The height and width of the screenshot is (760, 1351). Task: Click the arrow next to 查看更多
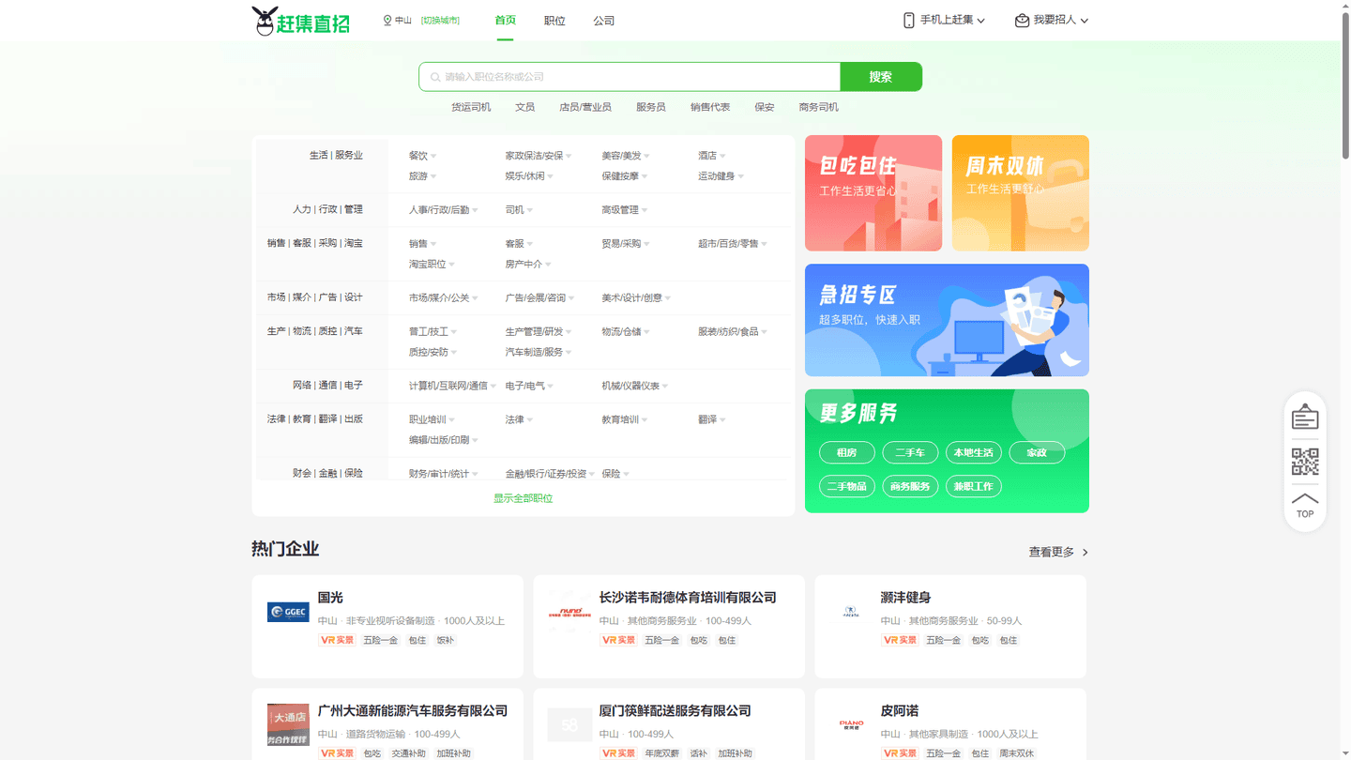tap(1085, 553)
